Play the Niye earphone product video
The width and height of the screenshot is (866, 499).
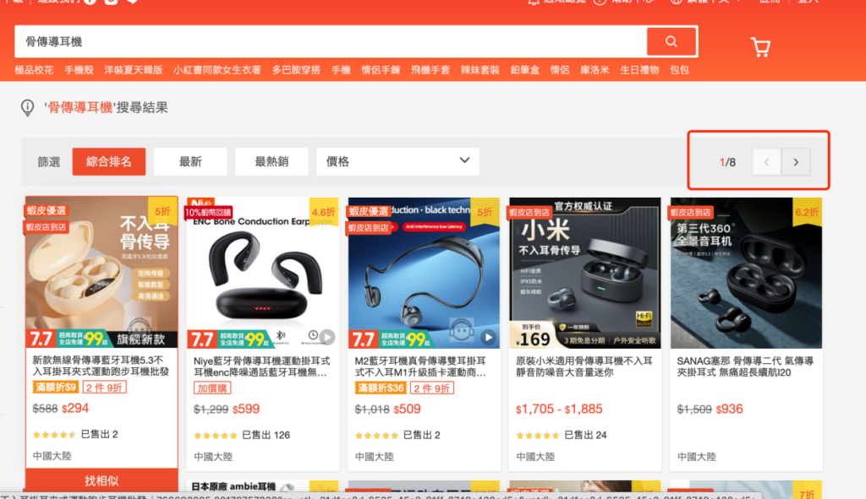coord(327,337)
